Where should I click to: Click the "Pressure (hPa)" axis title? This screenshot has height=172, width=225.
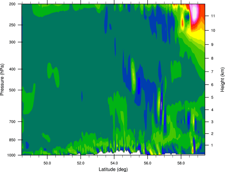click(x=2, y=80)
